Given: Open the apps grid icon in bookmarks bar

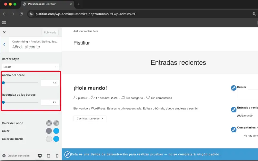Looking at the screenshot, I should click(4, 23).
